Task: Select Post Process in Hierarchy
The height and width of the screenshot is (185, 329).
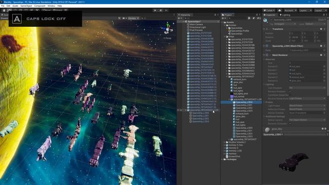Action: click(196, 30)
